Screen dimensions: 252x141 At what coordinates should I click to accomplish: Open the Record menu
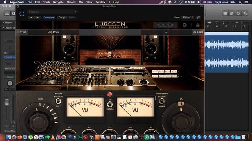pyautogui.click(x=71, y=2)
